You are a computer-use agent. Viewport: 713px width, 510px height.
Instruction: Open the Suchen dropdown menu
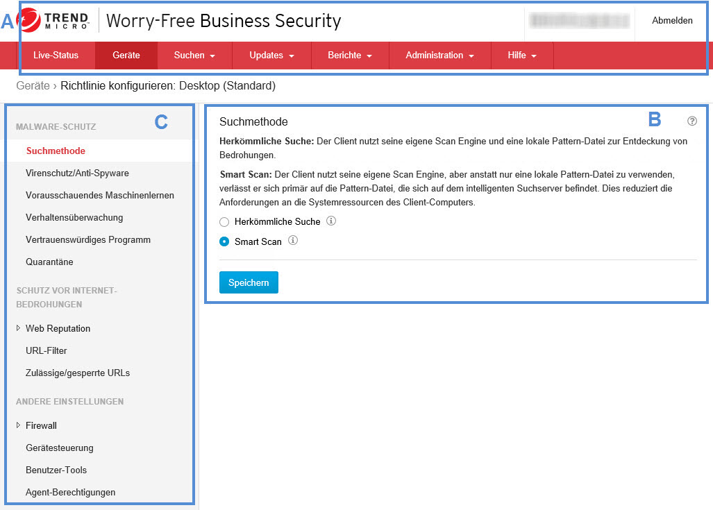(194, 56)
